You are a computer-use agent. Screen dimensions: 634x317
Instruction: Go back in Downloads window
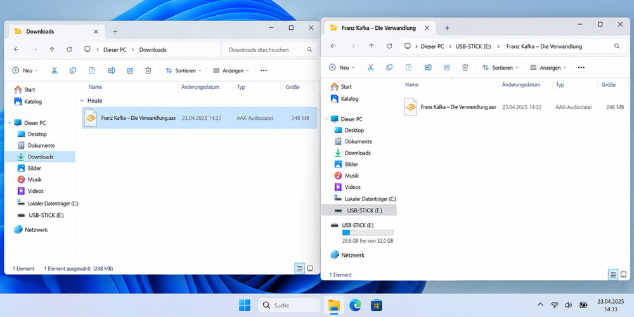click(x=16, y=49)
